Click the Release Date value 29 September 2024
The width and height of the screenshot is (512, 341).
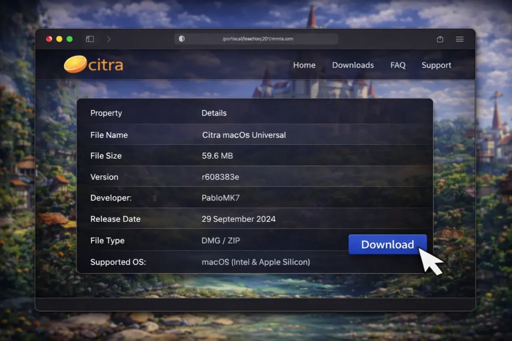(238, 219)
